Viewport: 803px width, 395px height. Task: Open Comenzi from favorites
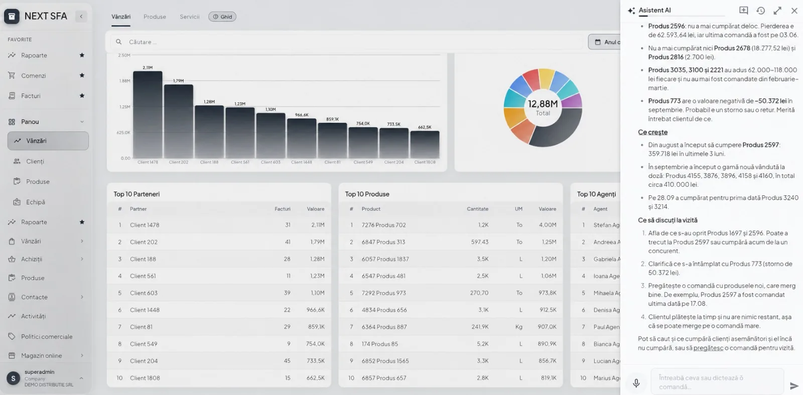point(33,75)
